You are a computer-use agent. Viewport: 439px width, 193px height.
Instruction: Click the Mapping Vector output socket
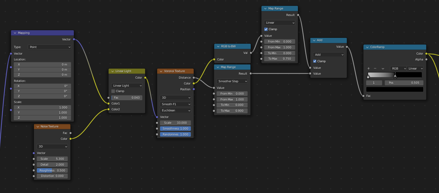[x=74, y=39]
